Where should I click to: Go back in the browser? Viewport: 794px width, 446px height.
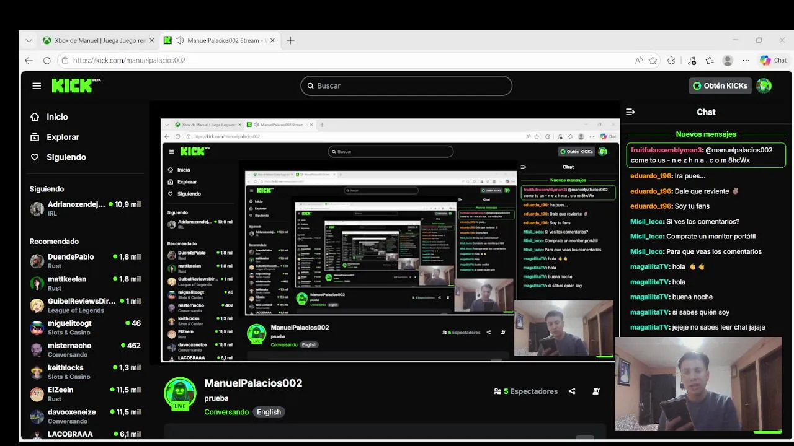coord(29,60)
